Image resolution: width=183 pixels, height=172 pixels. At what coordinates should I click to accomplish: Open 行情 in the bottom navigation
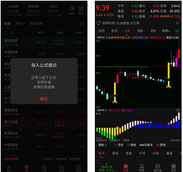[x=44, y=168]
